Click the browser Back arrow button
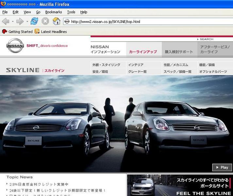Viewport: 233px width, 196px height. click(x=6, y=22)
